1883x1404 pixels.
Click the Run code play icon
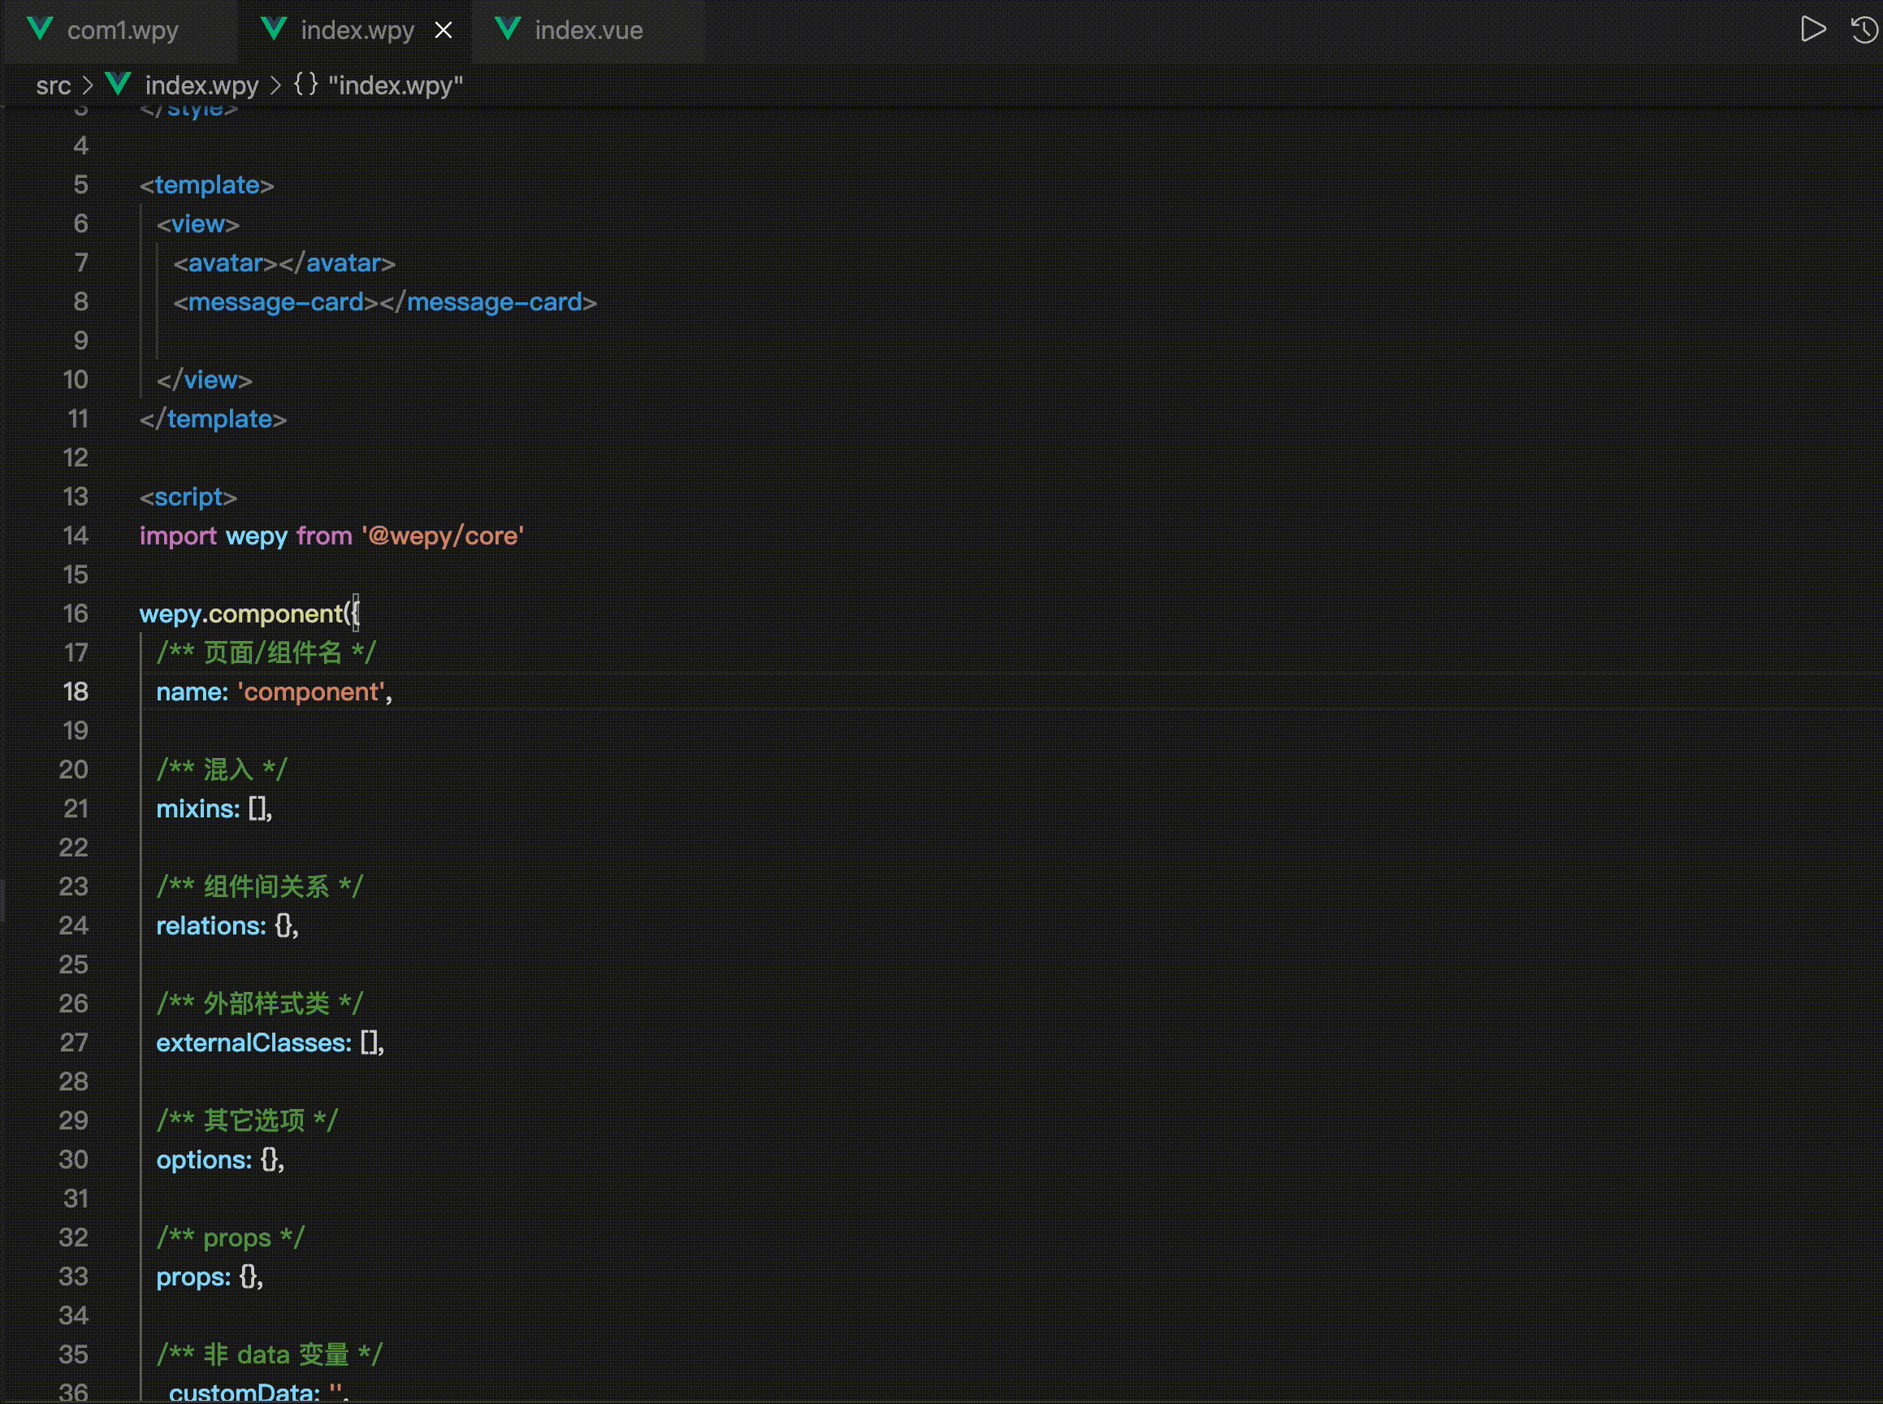[x=1813, y=30]
